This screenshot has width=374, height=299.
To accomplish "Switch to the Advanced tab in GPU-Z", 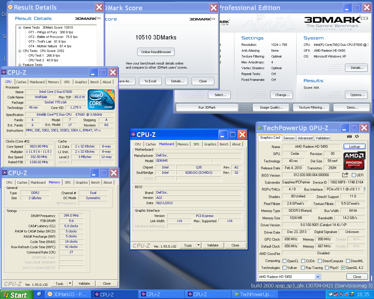I will tap(305, 138).
